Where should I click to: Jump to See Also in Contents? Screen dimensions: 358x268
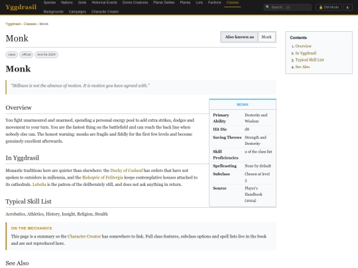tap(302, 67)
